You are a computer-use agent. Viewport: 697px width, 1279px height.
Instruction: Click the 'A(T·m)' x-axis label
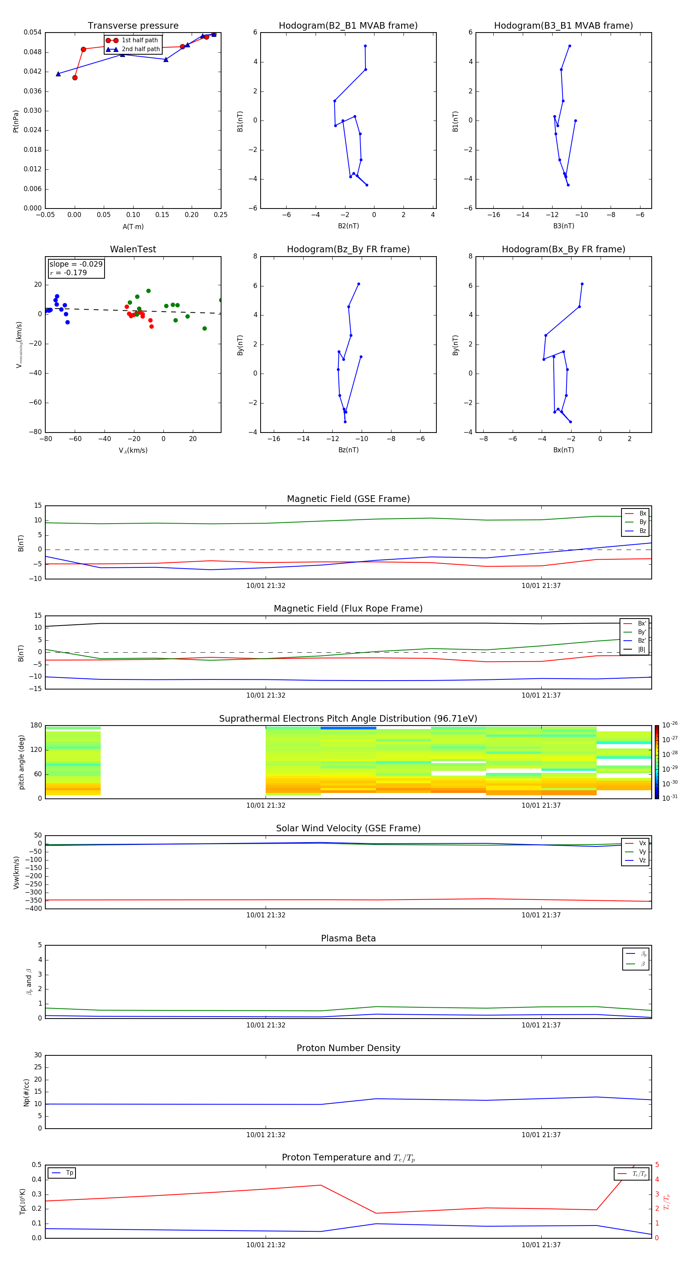pyautogui.click(x=133, y=227)
